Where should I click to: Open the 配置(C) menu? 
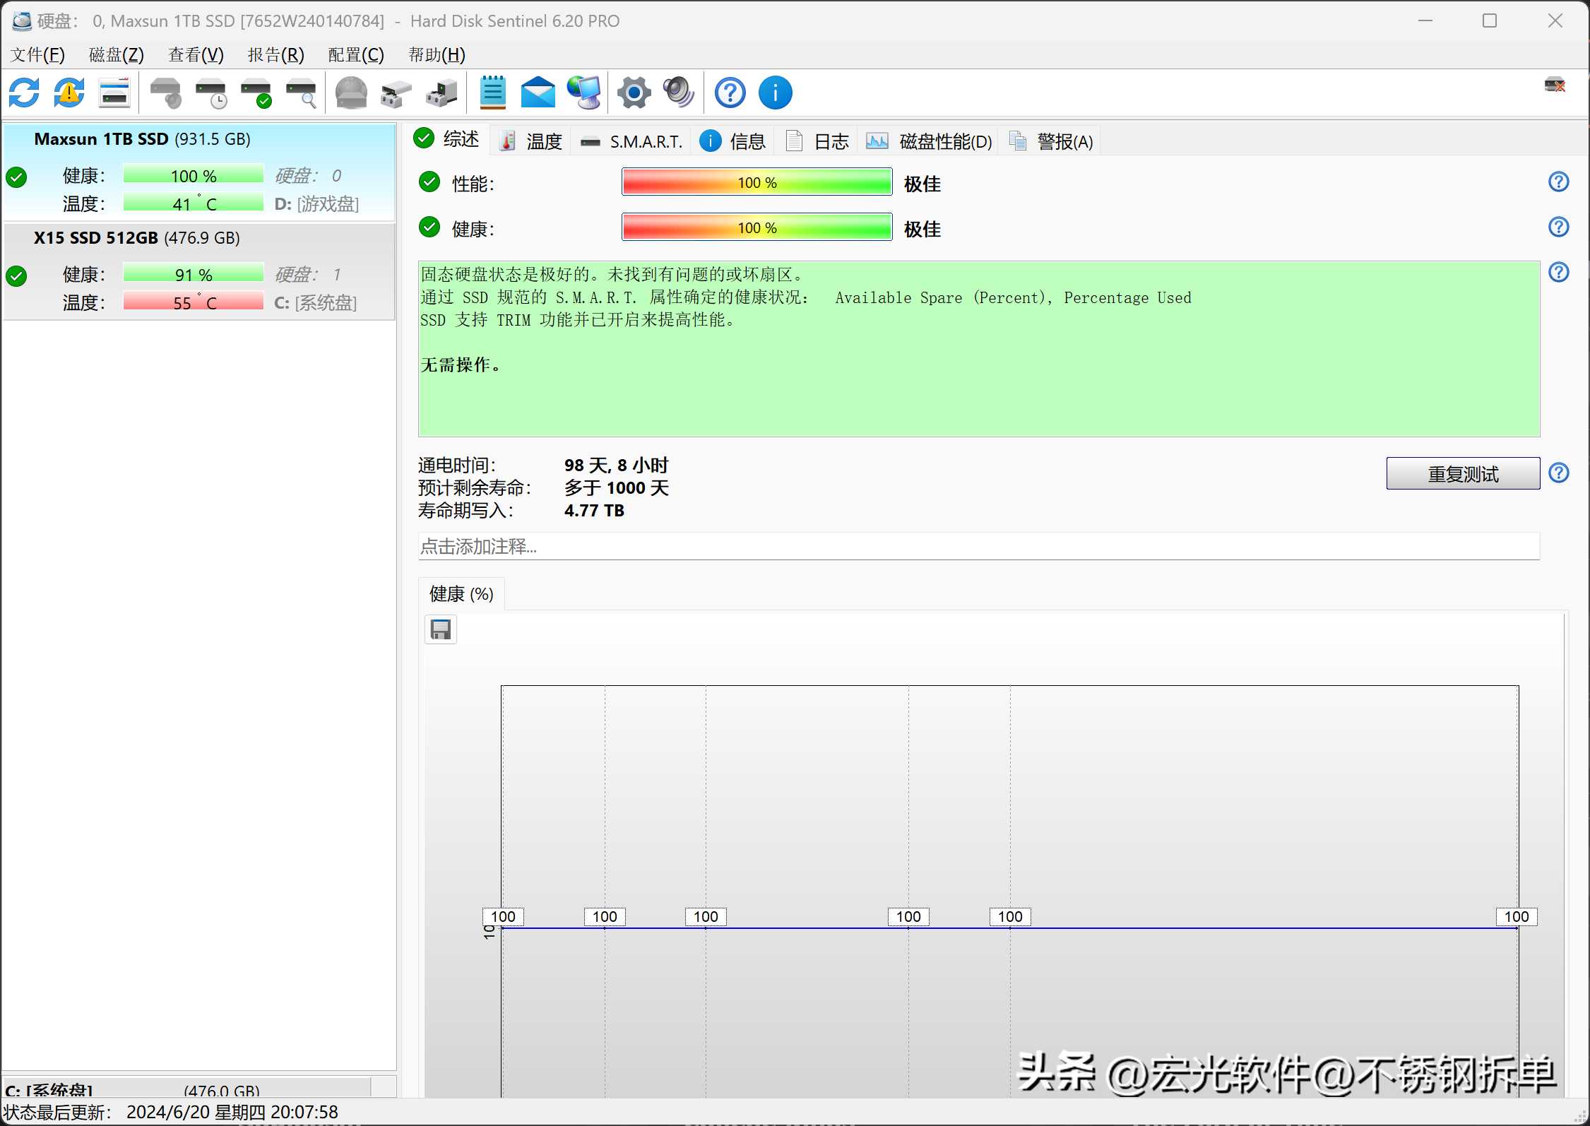coord(356,54)
